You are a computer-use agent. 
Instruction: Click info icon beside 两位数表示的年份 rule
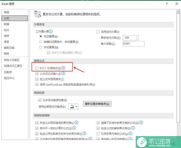(85, 134)
